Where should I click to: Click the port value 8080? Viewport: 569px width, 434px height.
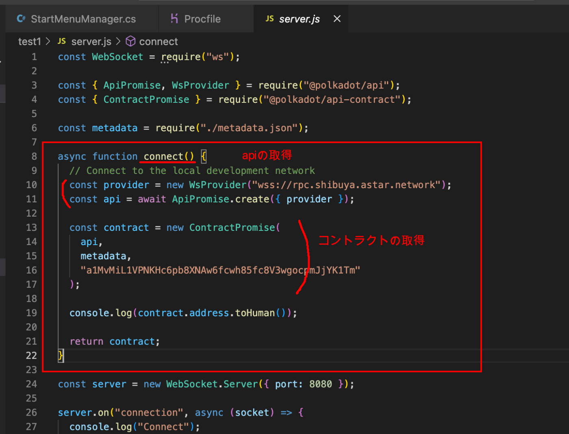[321, 384]
